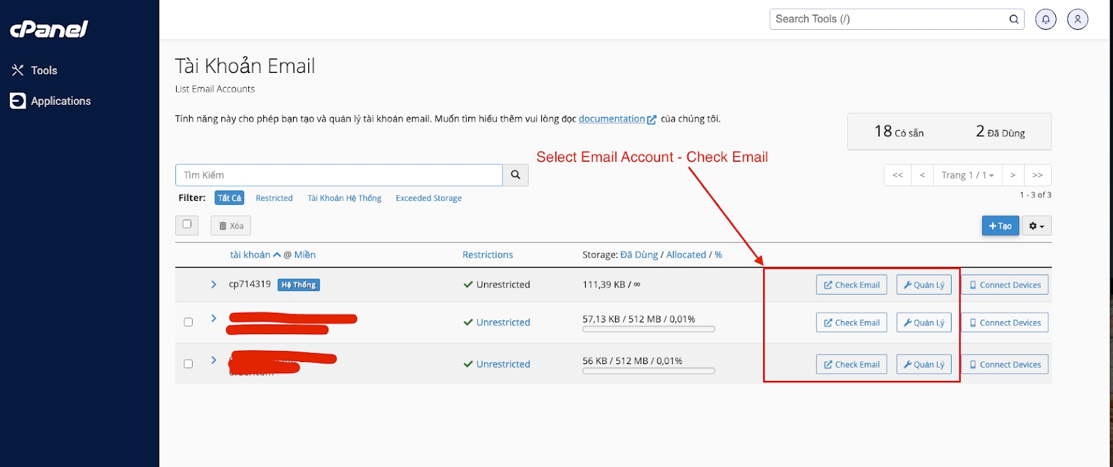Check the third email account checkbox

[x=188, y=364]
